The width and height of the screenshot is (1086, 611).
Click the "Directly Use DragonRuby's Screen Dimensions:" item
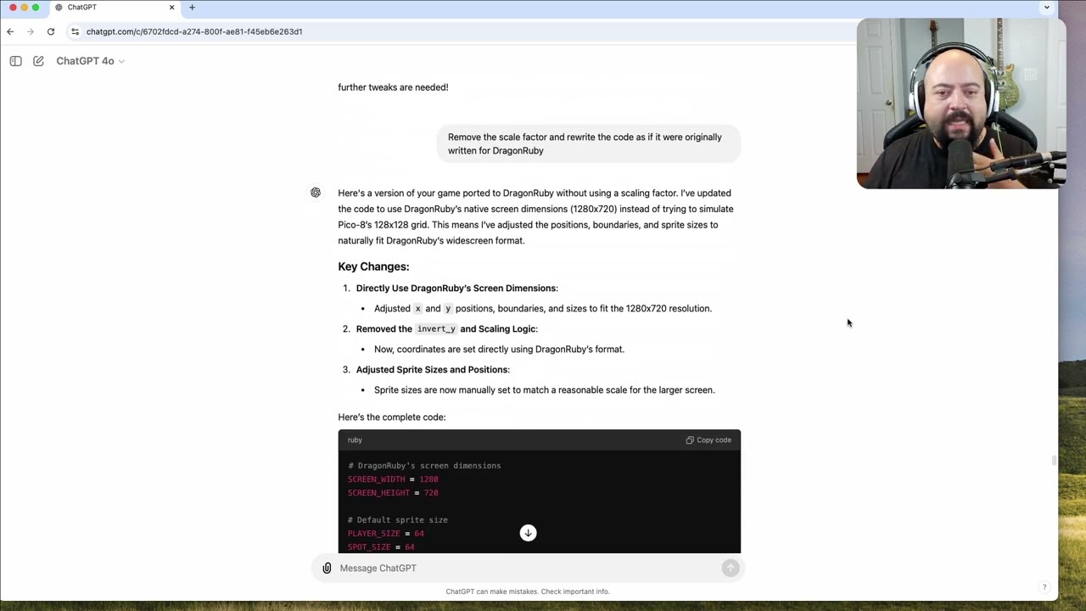(456, 288)
